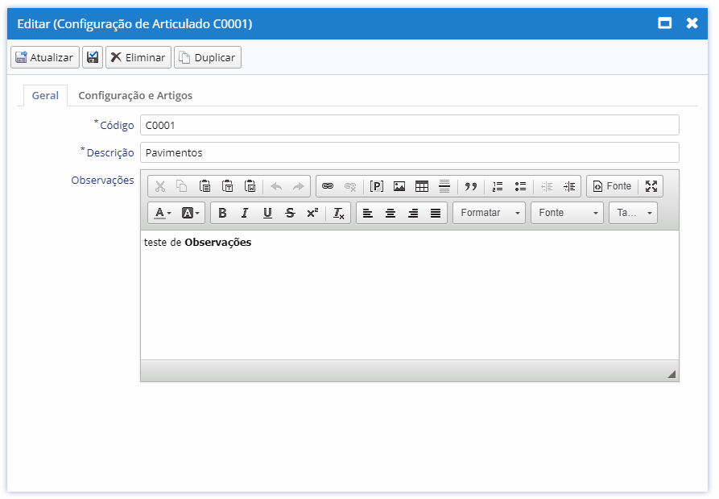Remove formatting from selected text
The width and height of the screenshot is (719, 499).
coord(338,213)
